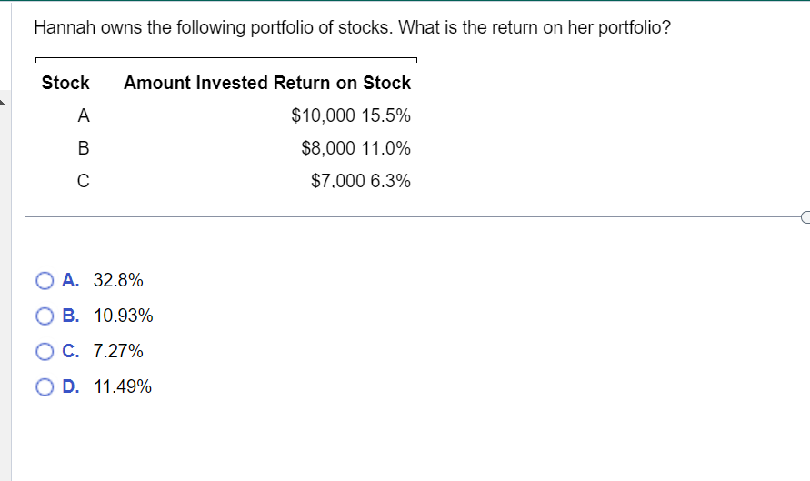The image size is (810, 481).
Task: Click the 11.0% return value
Action: pyautogui.click(x=385, y=148)
